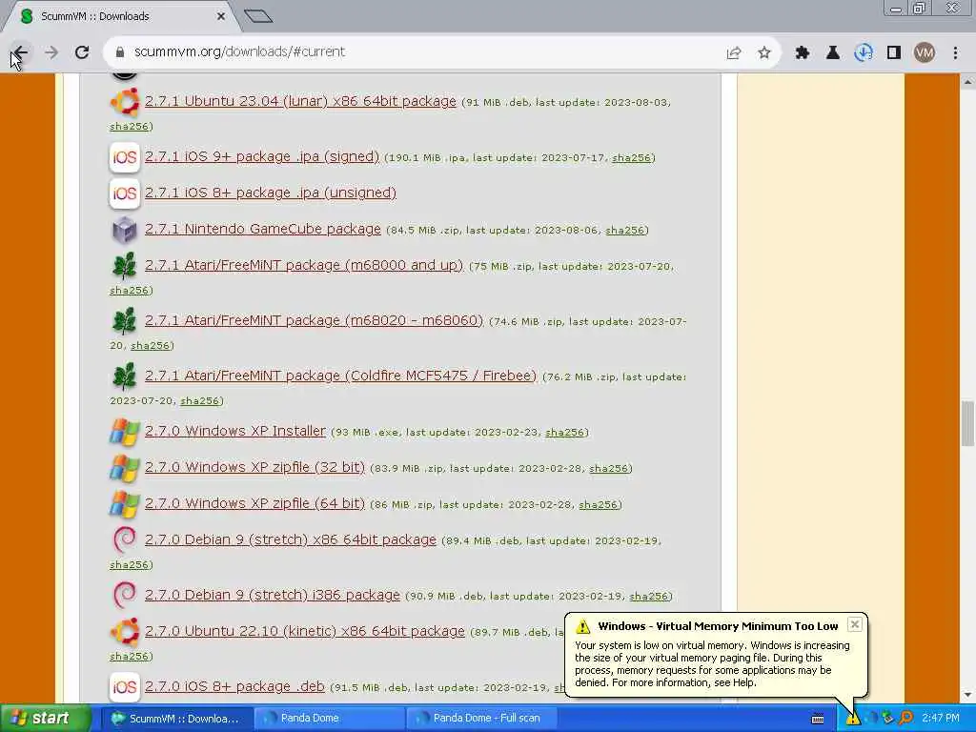Bookmark this page with the star icon

tap(764, 53)
